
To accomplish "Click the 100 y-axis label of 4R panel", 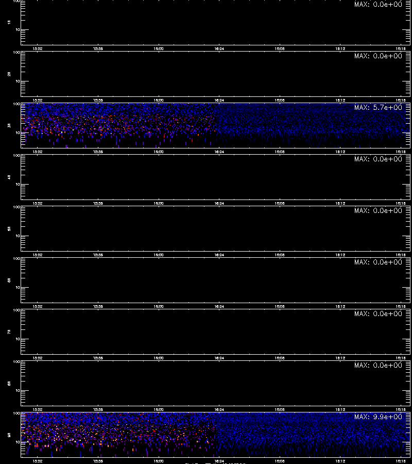I will click(16, 156).
